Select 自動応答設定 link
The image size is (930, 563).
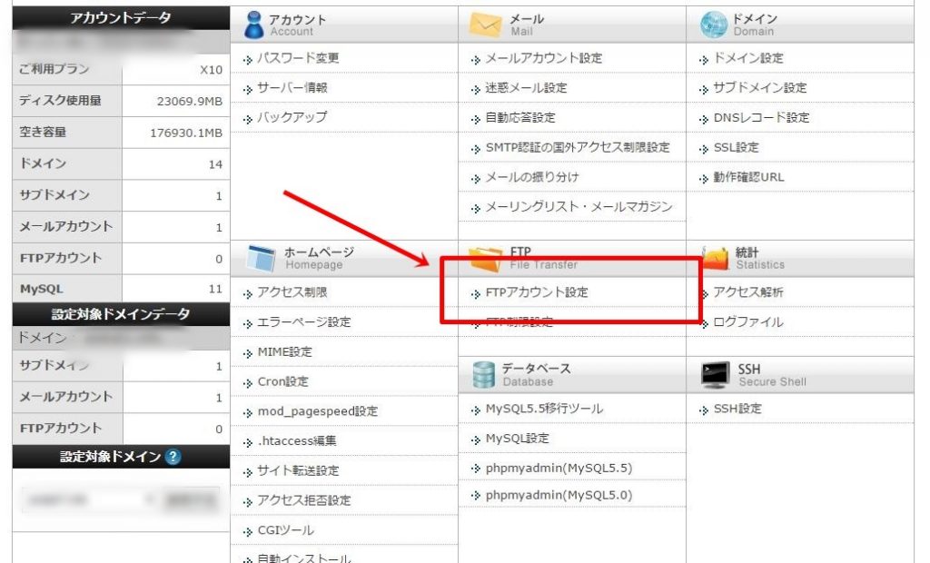(x=520, y=117)
